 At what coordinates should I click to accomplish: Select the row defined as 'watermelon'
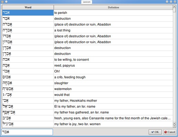click(x=87, y=89)
